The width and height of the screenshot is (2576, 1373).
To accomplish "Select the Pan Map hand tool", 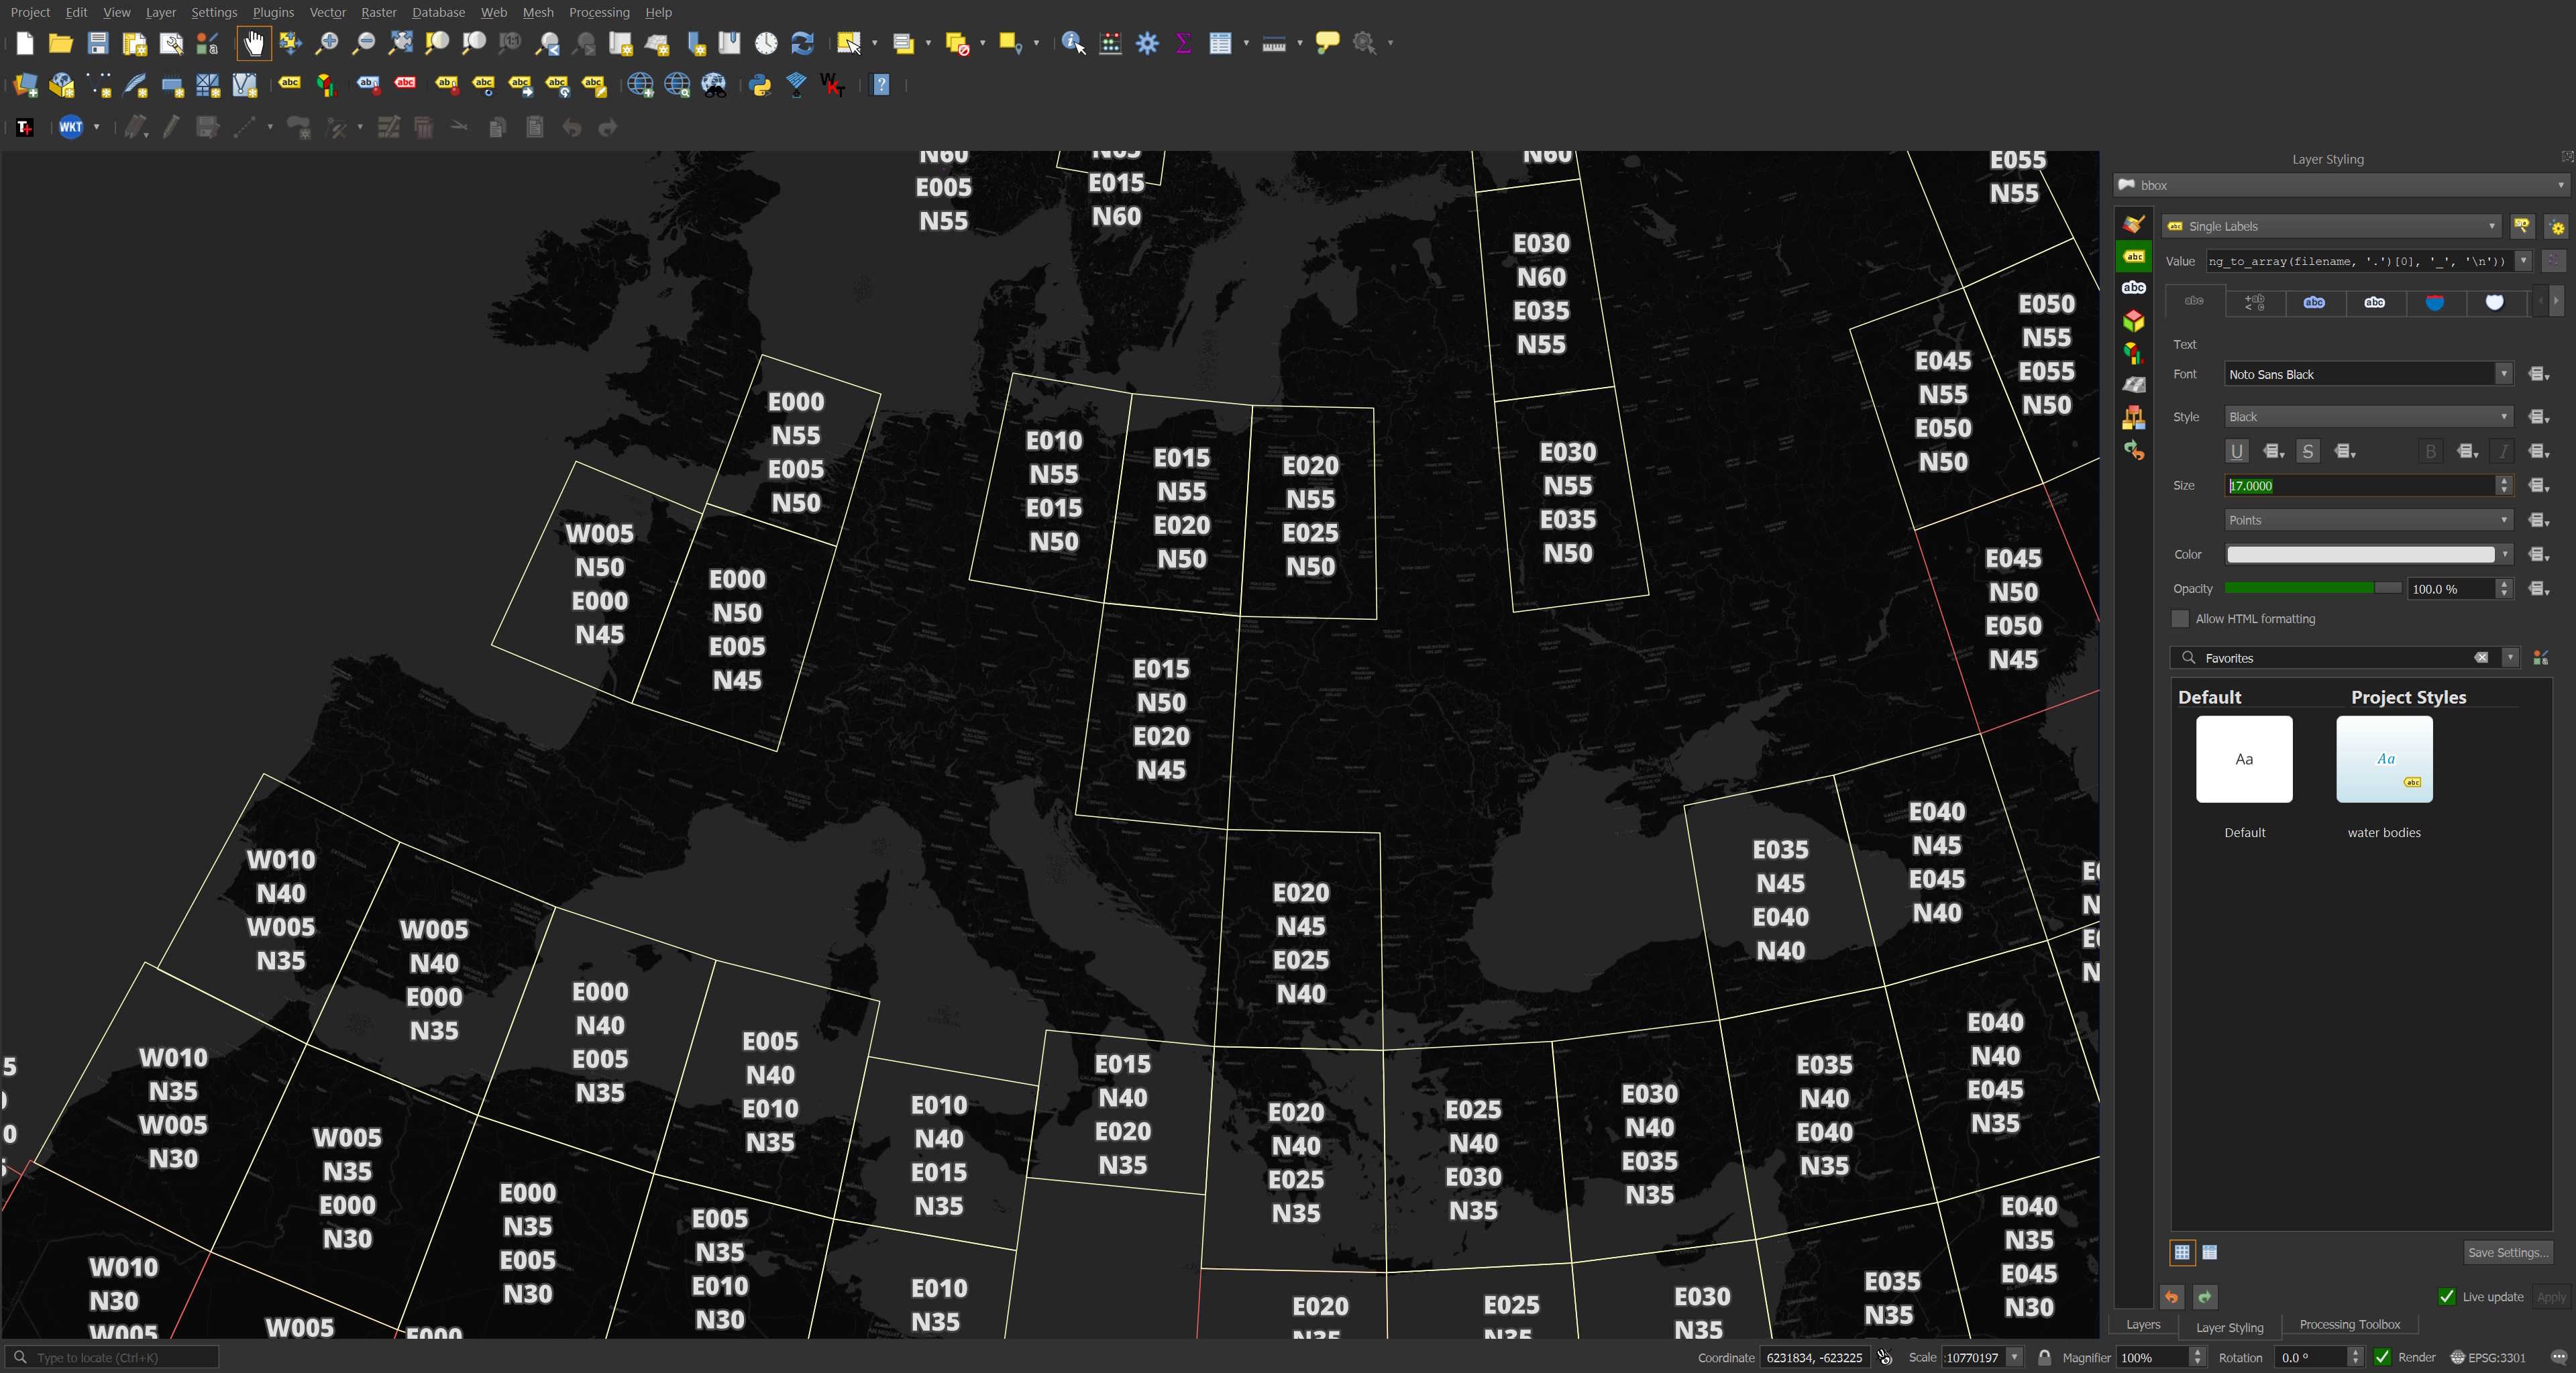I will tap(254, 43).
